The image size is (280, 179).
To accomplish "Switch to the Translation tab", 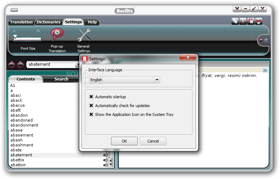I will coord(21,22).
